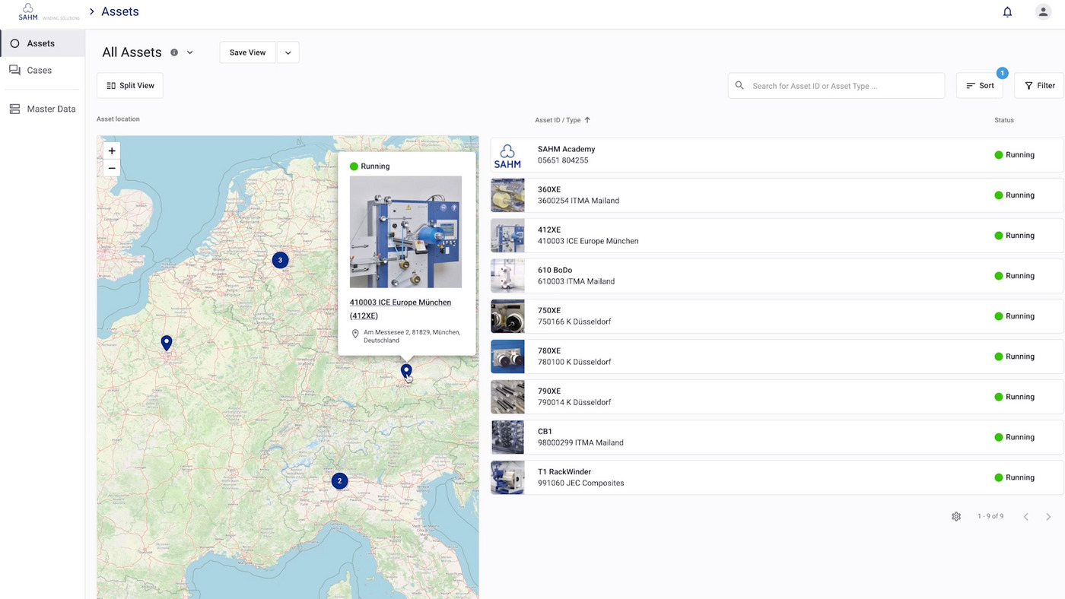
Task: Zoom in on the map
Action: click(112, 151)
